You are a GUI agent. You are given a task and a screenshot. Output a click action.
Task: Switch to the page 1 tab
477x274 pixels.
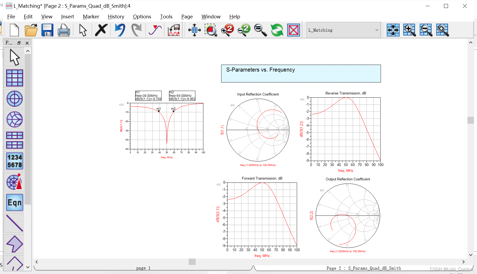pyautogui.click(x=143, y=268)
